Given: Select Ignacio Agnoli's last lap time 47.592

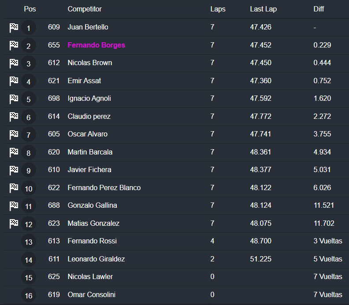Looking at the screenshot, I should [260, 99].
